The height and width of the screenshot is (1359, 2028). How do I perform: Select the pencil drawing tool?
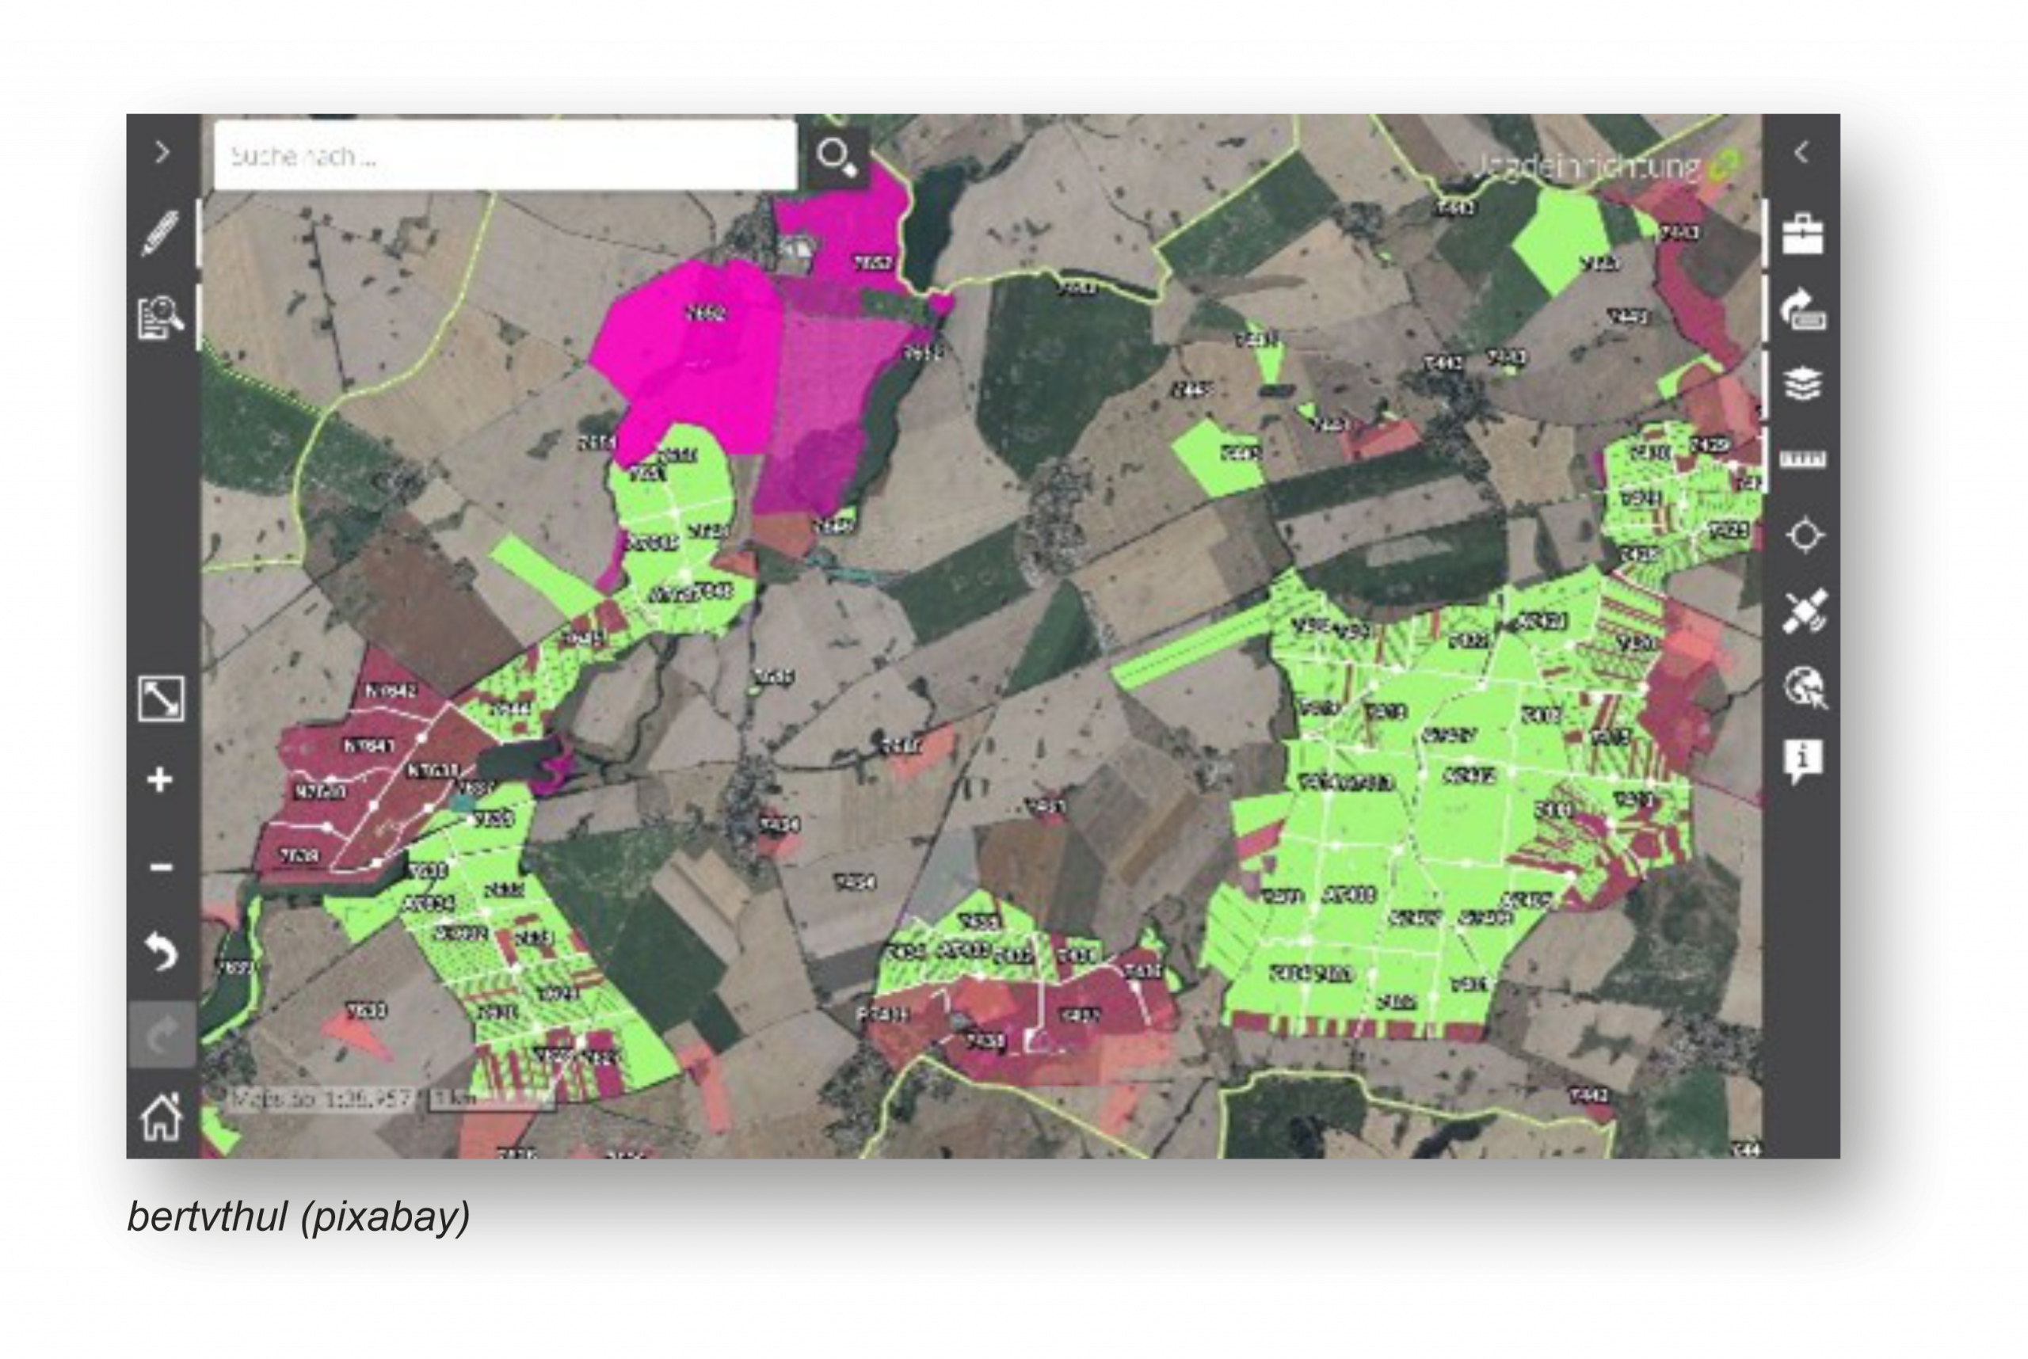(x=160, y=232)
